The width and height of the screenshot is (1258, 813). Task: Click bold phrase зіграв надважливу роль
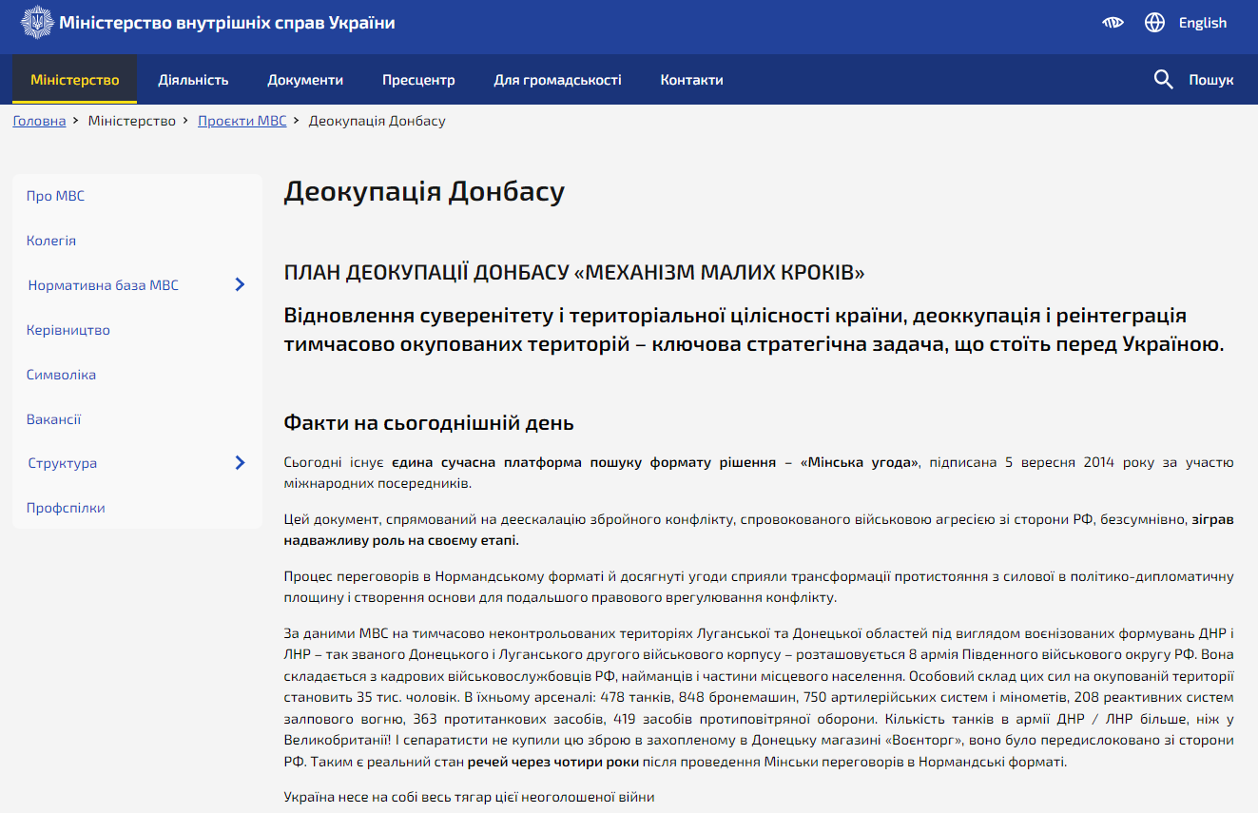click(759, 530)
